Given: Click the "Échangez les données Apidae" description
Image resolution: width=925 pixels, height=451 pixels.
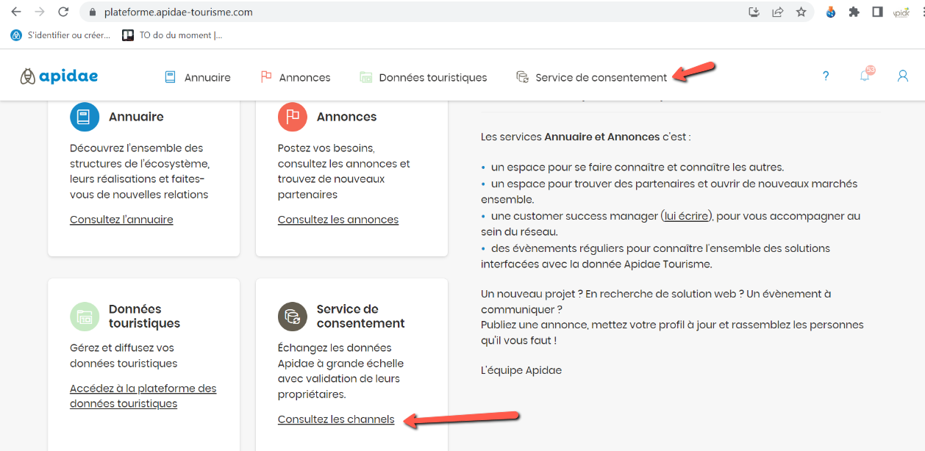Looking at the screenshot, I should click(340, 371).
